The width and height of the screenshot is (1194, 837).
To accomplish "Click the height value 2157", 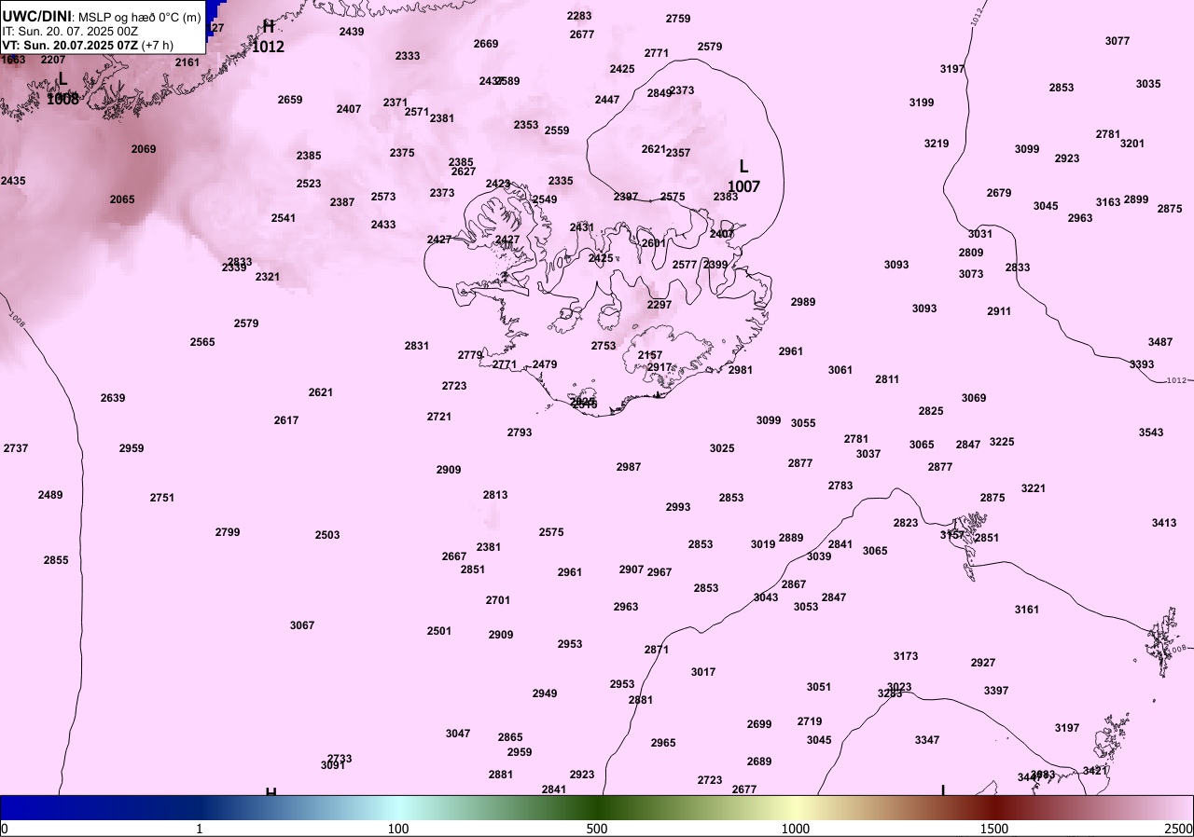I will pyautogui.click(x=650, y=355).
